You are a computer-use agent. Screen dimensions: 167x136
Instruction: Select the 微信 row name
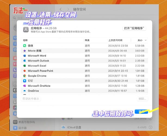[30, 46]
